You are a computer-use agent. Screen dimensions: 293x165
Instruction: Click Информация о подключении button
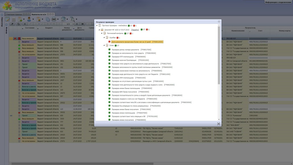pos(278,2)
